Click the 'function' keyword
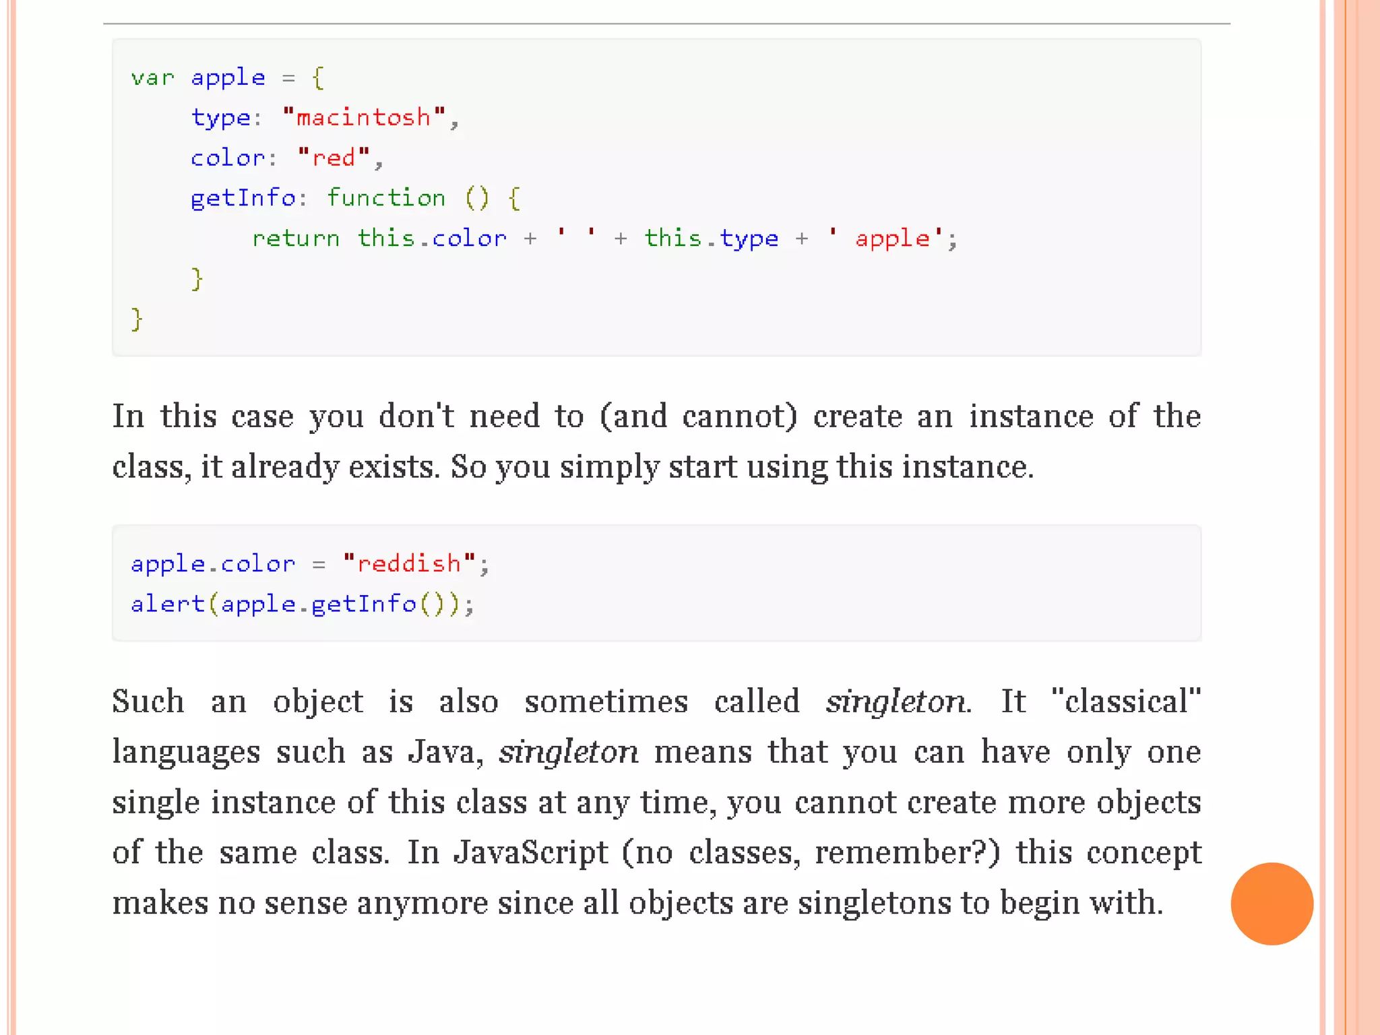1380x1035 pixels. 385,198
